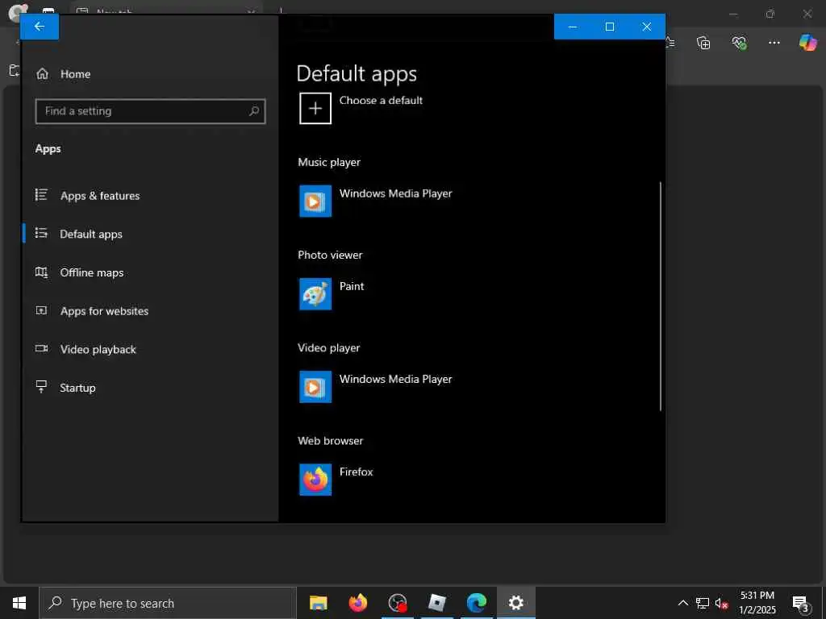Open Offline maps settings
Viewport: 826px width, 619px height.
(x=92, y=272)
